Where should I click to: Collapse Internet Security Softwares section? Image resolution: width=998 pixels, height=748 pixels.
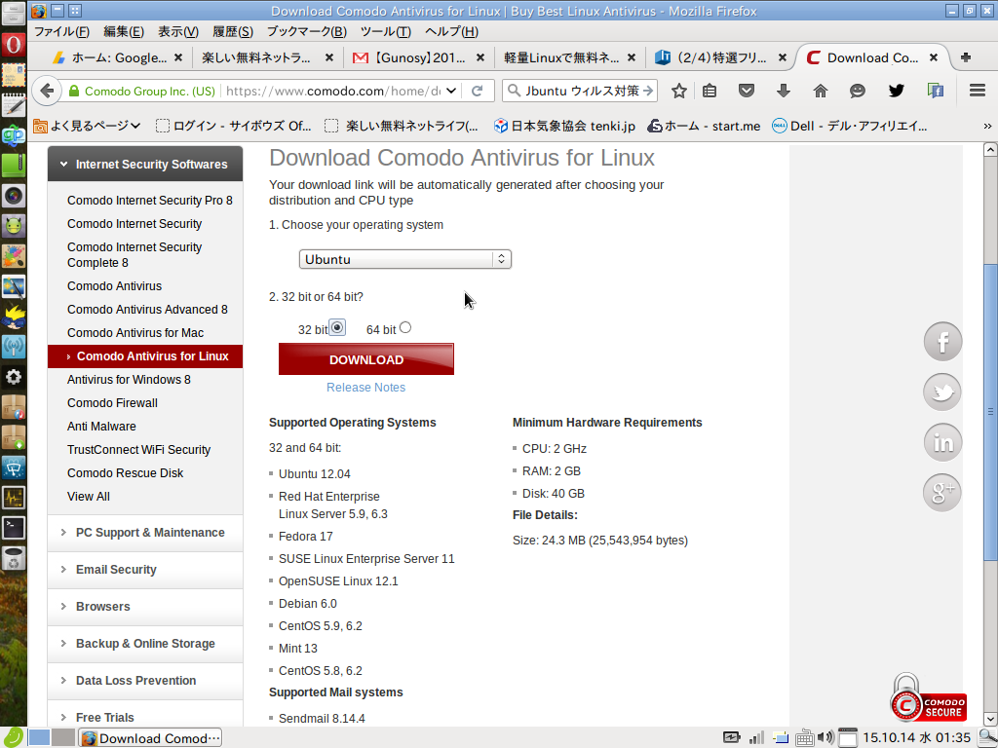pos(145,164)
